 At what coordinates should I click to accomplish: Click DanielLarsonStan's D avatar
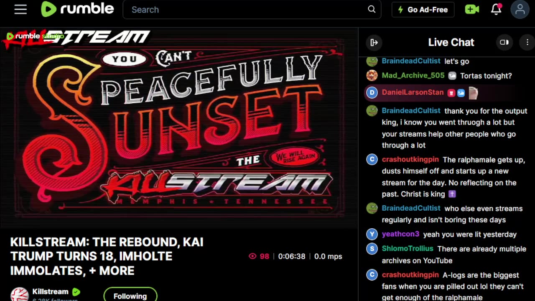(372, 92)
